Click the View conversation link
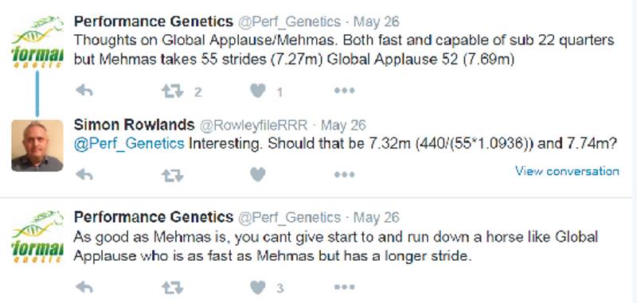The image size is (637, 303). (x=567, y=171)
